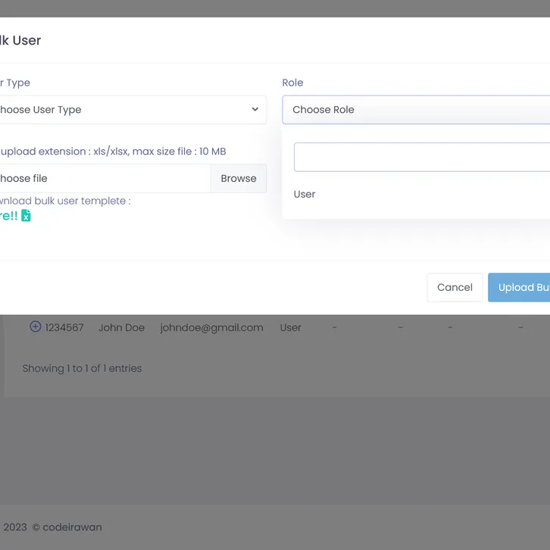Submit with the Upload Bulk button
This screenshot has width=550, height=550.
click(521, 288)
